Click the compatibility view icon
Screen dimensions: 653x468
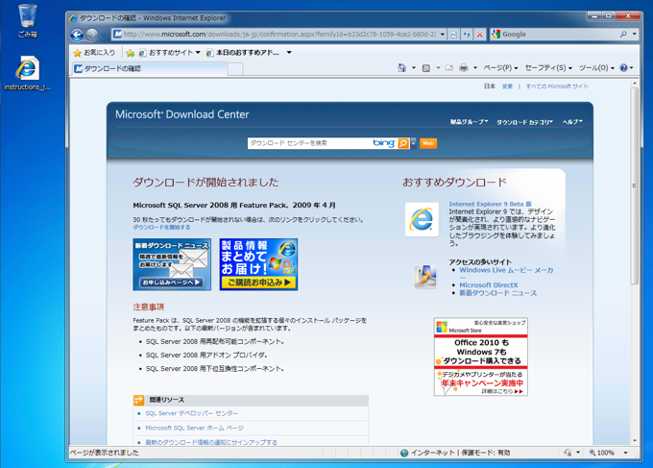pyautogui.click(x=454, y=35)
